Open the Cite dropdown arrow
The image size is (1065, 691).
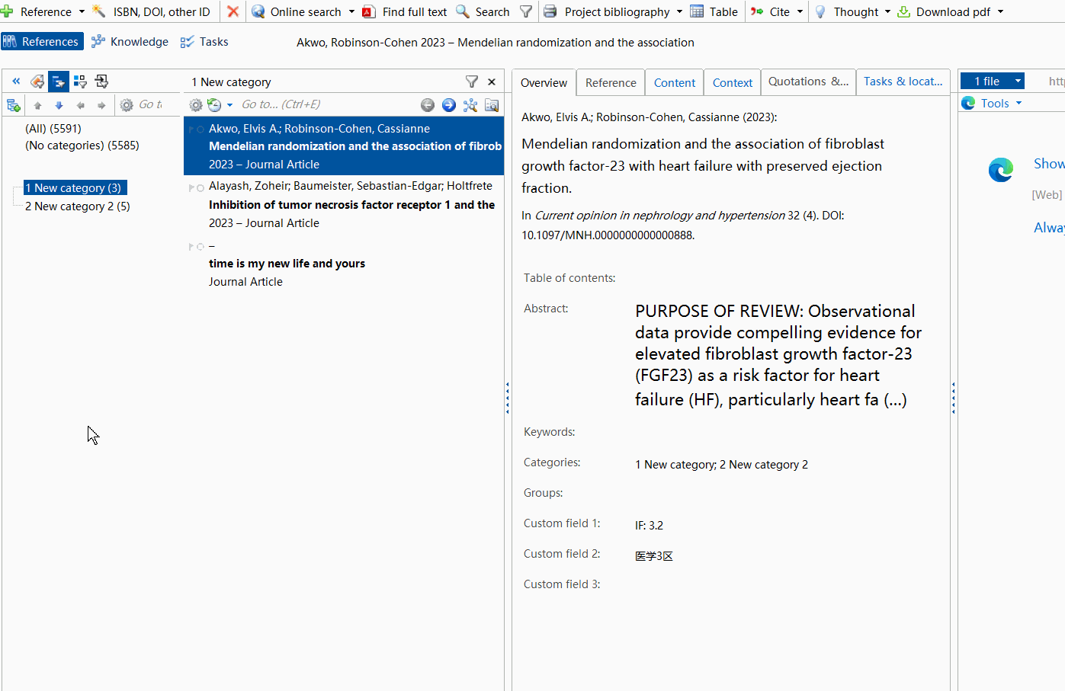(800, 11)
